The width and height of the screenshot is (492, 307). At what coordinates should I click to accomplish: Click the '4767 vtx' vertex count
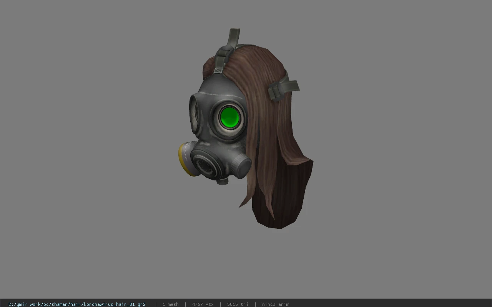coord(203,304)
